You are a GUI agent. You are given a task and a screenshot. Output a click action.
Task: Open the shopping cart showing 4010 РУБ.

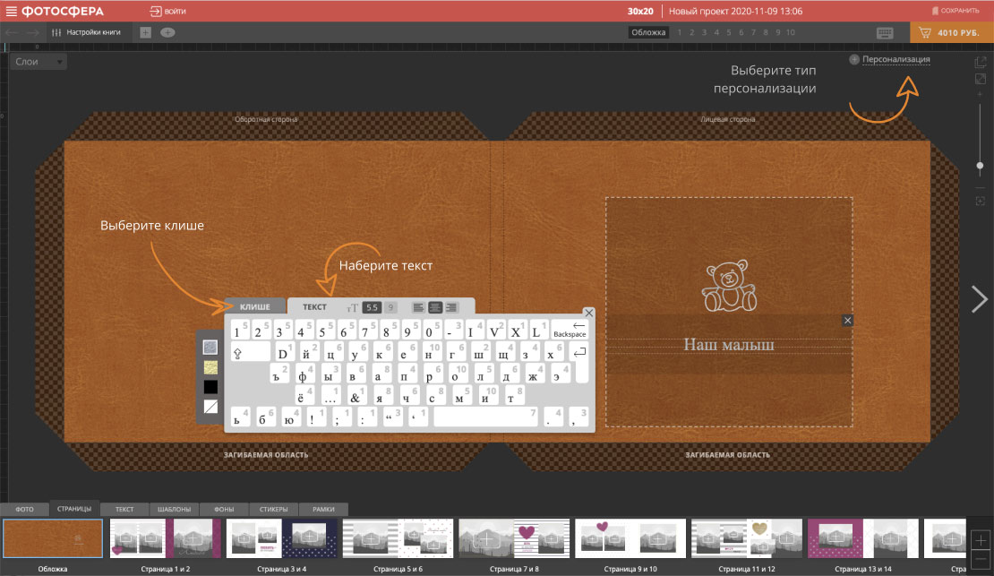(952, 32)
